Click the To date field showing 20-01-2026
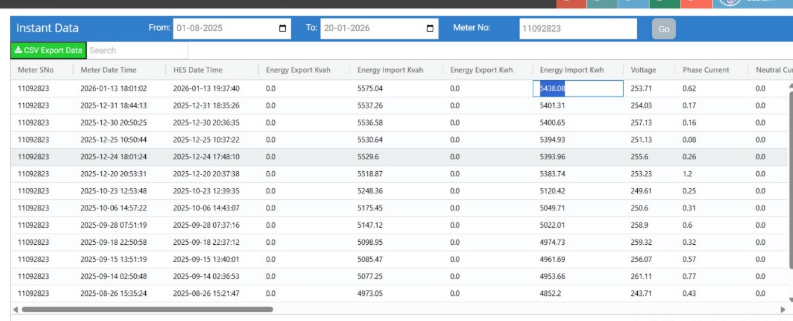The image size is (793, 321). (x=370, y=28)
